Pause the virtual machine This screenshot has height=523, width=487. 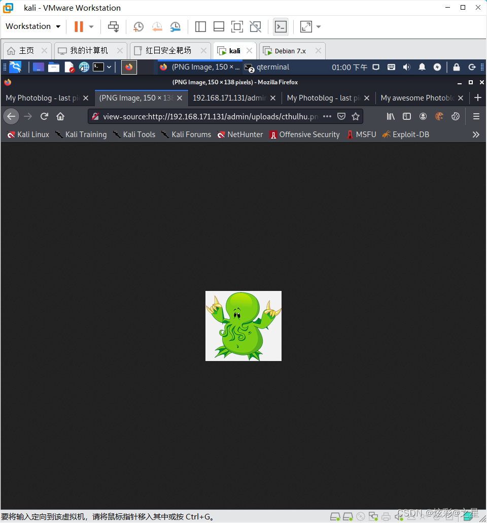point(79,27)
